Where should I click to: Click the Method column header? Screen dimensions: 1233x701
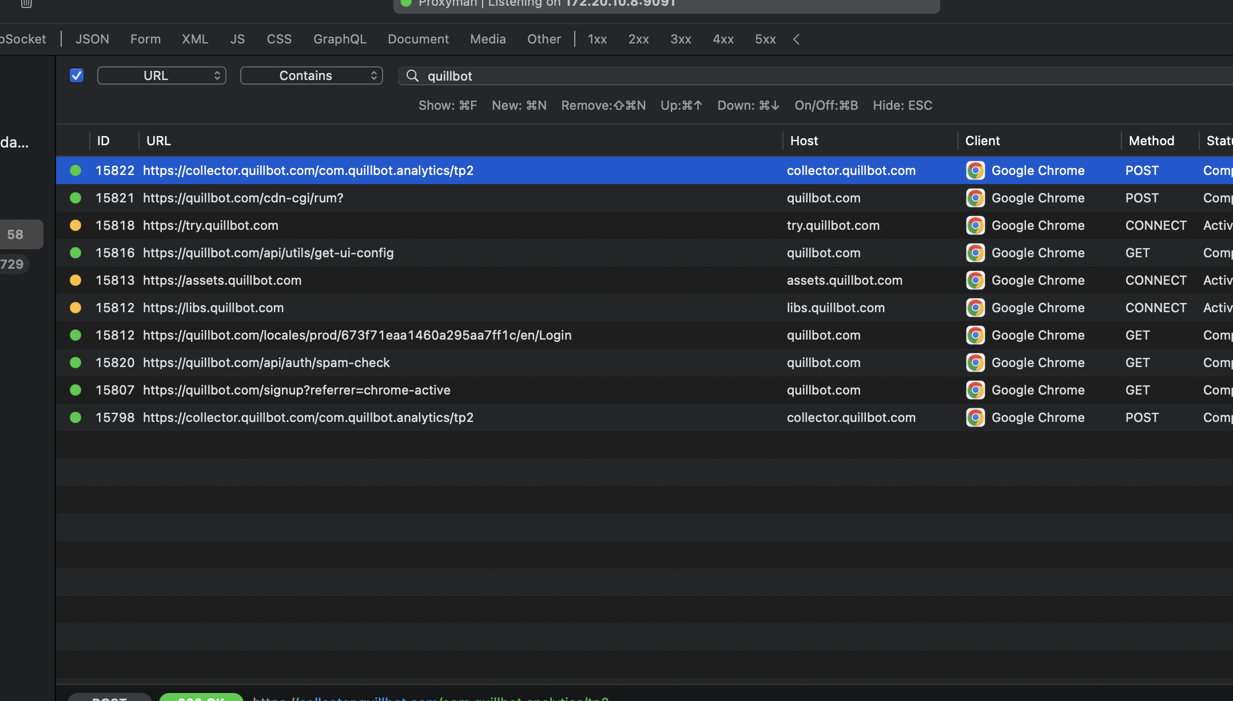click(x=1151, y=141)
